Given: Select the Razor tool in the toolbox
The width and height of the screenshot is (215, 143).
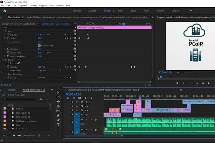Looking at the screenshot, I should click(x=58, y=106).
